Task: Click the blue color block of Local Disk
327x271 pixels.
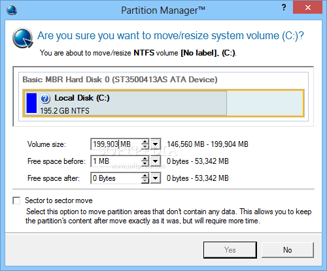Action: 31,103
